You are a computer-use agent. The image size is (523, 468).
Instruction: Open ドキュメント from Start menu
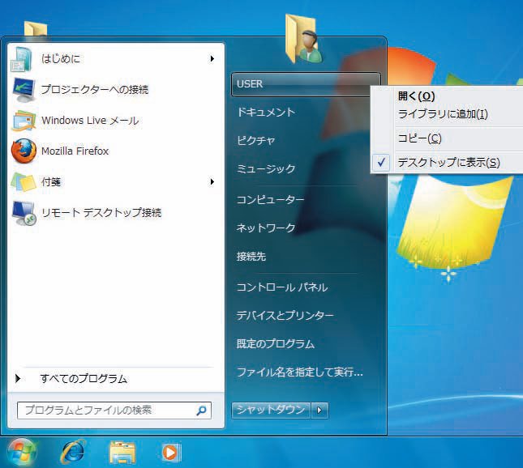[266, 112]
